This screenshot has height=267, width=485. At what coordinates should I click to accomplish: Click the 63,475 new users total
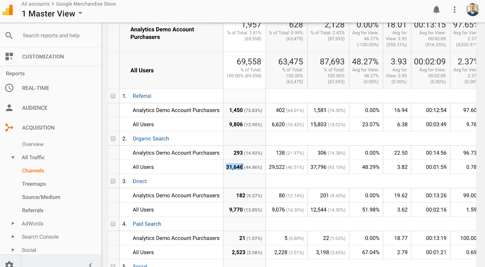coord(290,62)
